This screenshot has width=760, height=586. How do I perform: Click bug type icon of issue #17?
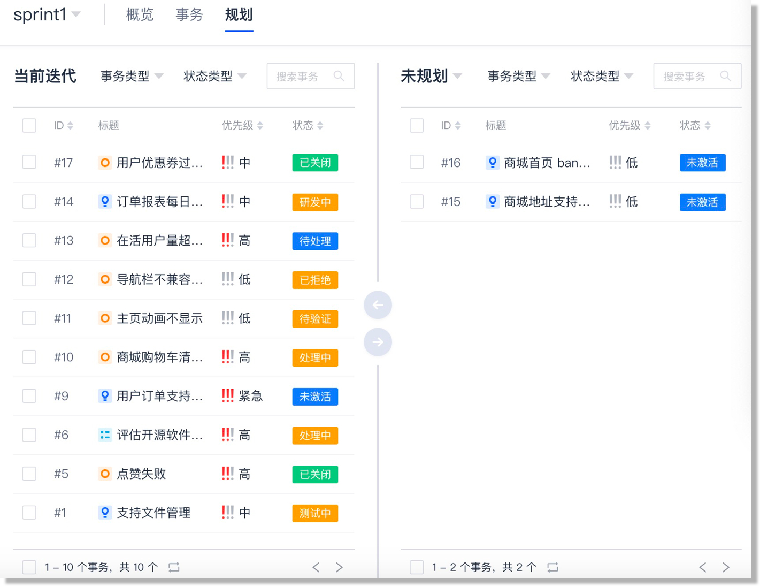(x=105, y=163)
